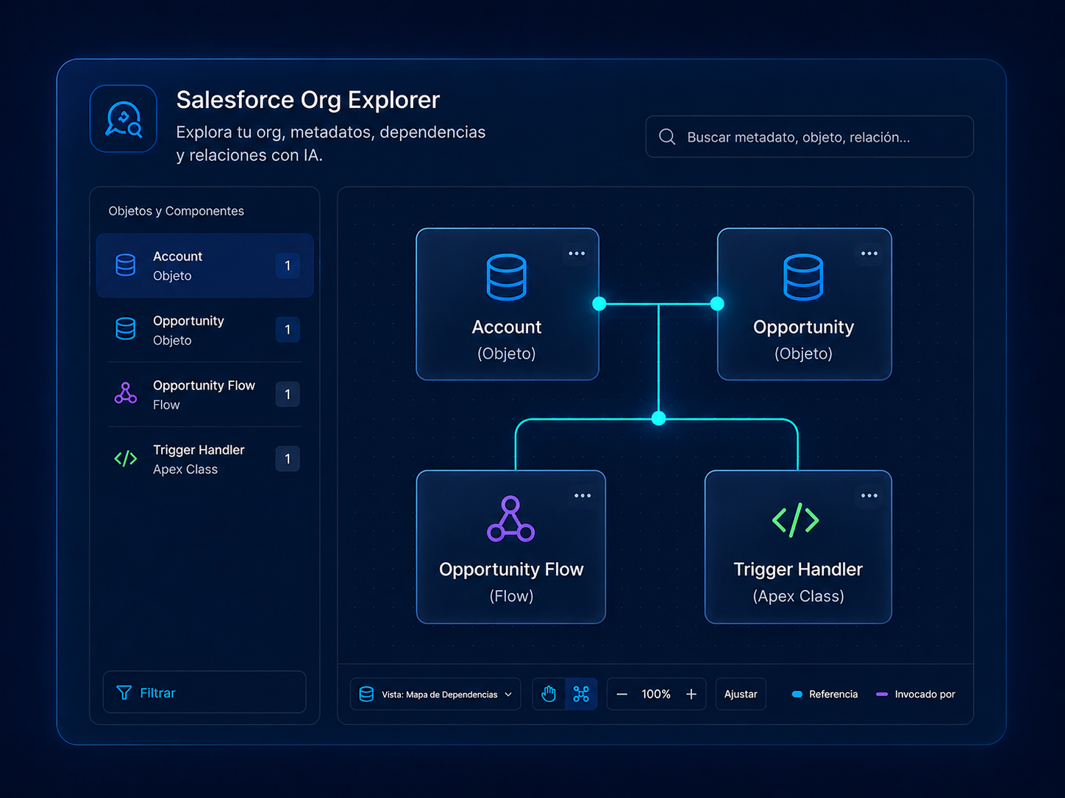Click the central junction dot in graph
Image resolution: width=1065 pixels, height=798 pixels.
pos(659,418)
